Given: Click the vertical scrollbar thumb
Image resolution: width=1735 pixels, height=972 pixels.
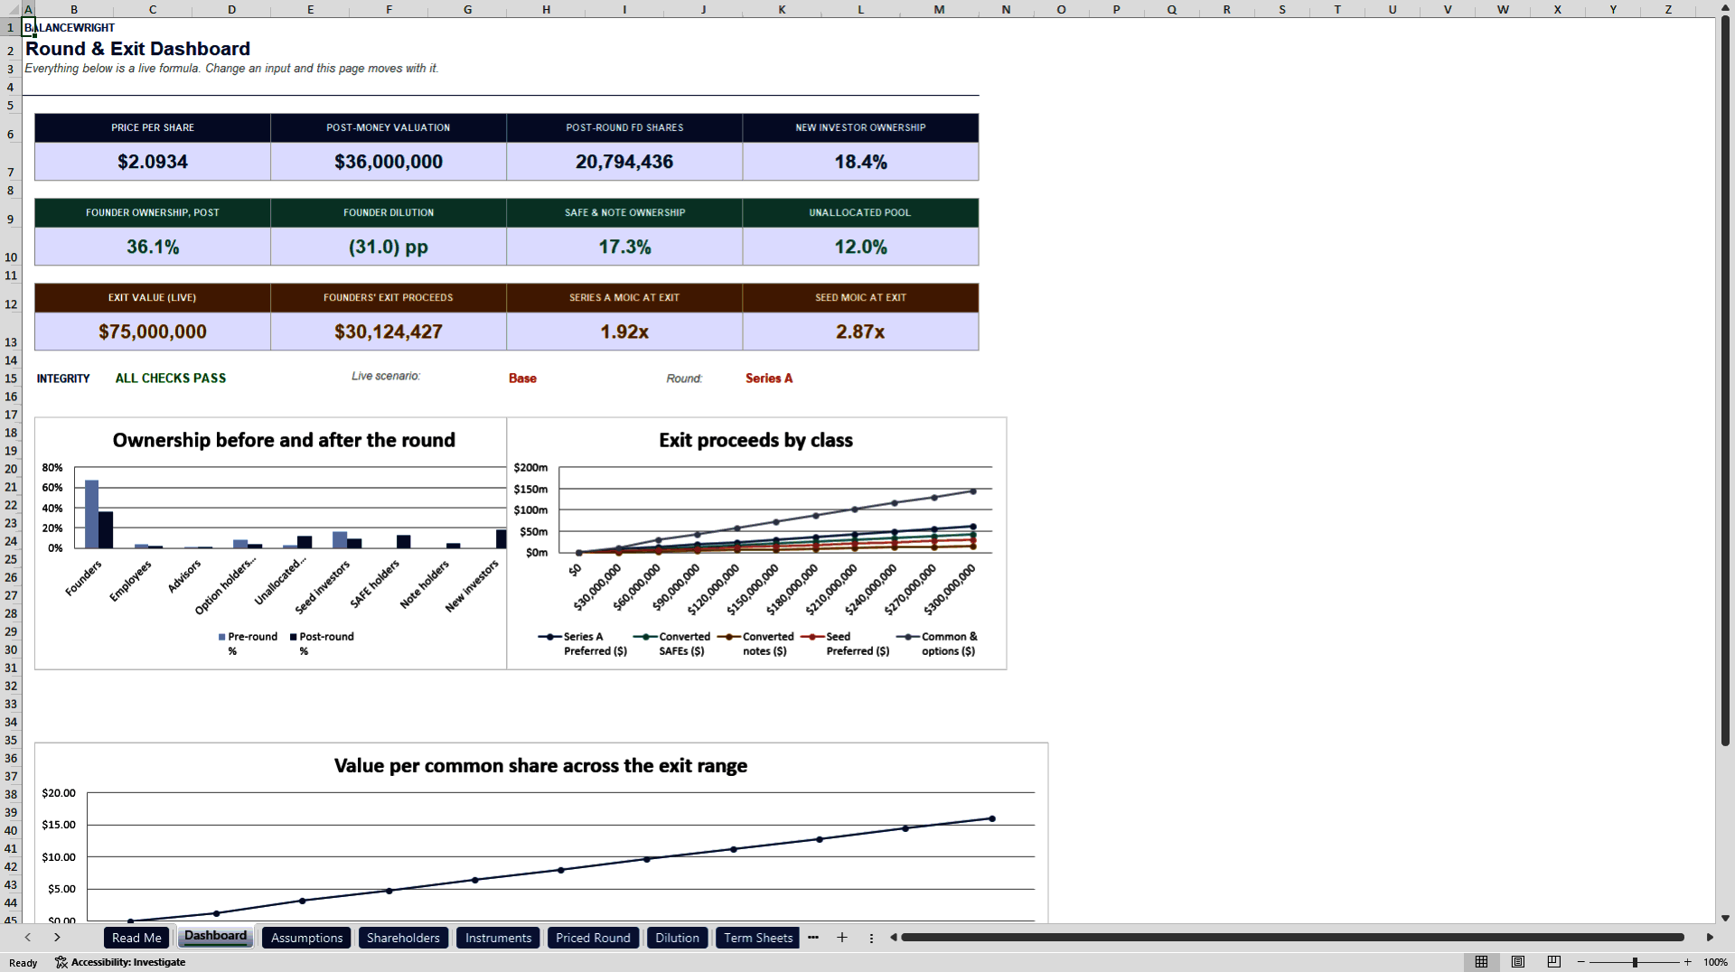Looking at the screenshot, I should click(1725, 381).
